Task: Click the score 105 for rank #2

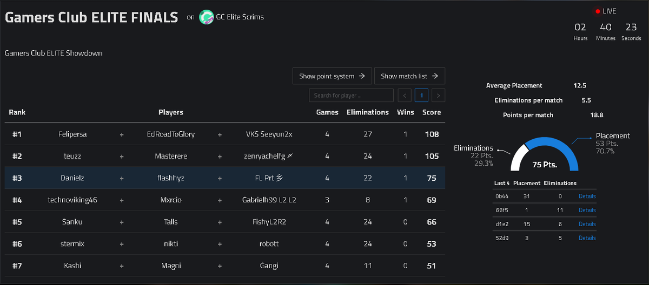Action: pos(432,156)
